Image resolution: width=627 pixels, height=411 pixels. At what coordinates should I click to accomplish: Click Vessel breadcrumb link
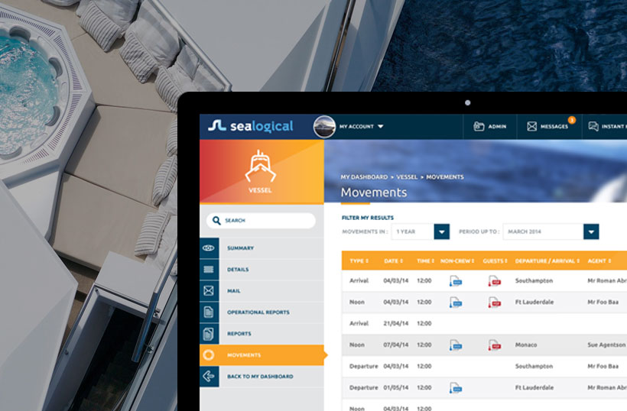[x=407, y=177]
